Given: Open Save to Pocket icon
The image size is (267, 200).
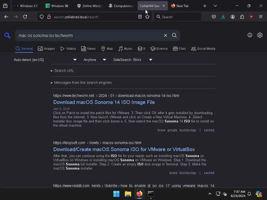Looking at the screenshot, I should coord(214,17).
